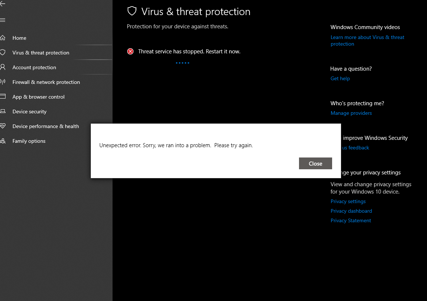Image resolution: width=427 pixels, height=301 pixels.
Task: Click the Firewall antenna icon
Action: [x=3, y=82]
